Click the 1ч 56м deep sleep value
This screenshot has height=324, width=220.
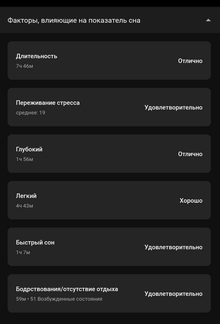24,159
